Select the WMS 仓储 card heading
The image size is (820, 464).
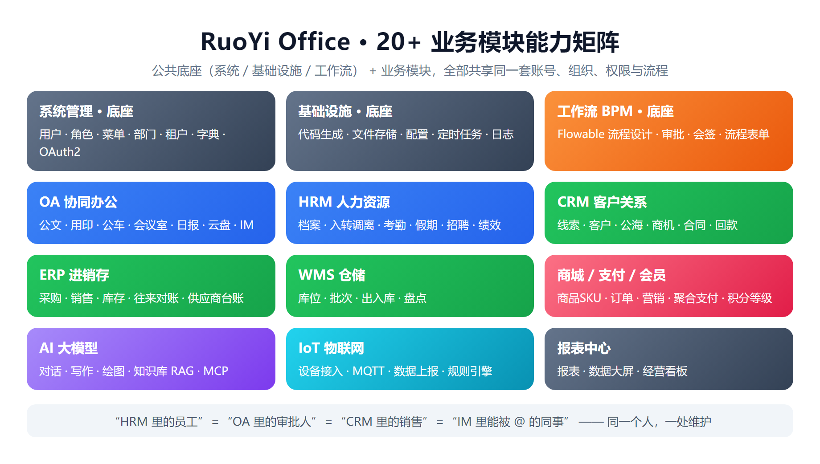coord(332,275)
